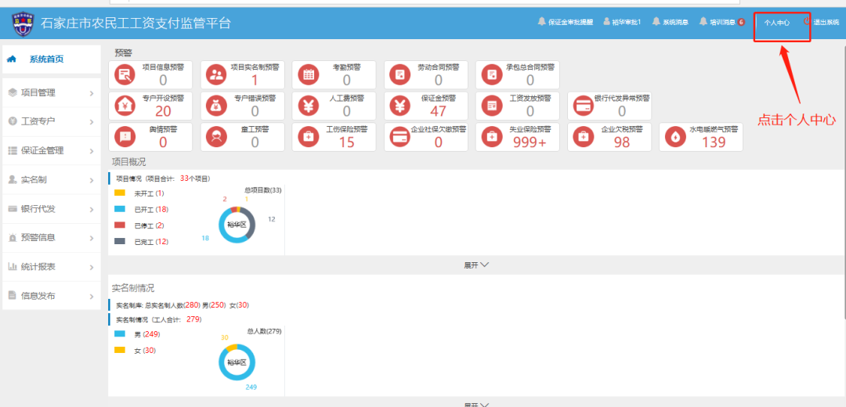Click the 银行代发异常预警 card icon
The height and width of the screenshot is (407, 846).
point(584,106)
